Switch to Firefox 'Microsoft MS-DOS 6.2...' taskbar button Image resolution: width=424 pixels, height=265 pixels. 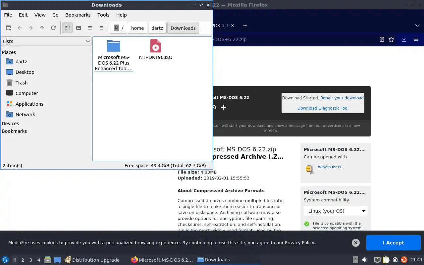pos(162,260)
